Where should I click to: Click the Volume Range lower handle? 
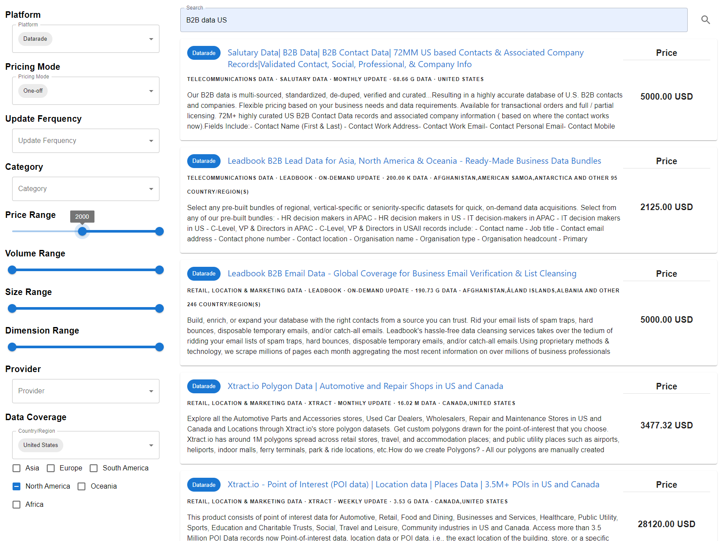12,270
